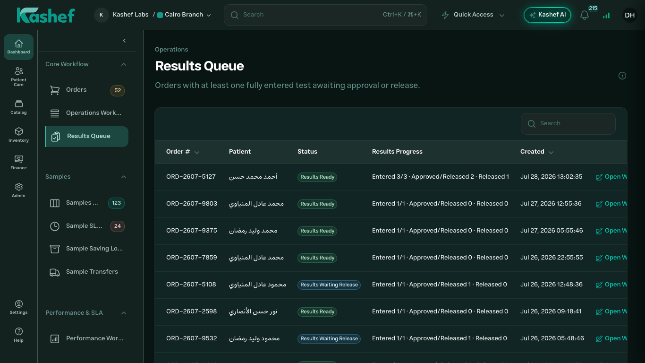The width and height of the screenshot is (645, 363).
Task: Click the Sample SLA clock icon
Action: tap(55, 226)
